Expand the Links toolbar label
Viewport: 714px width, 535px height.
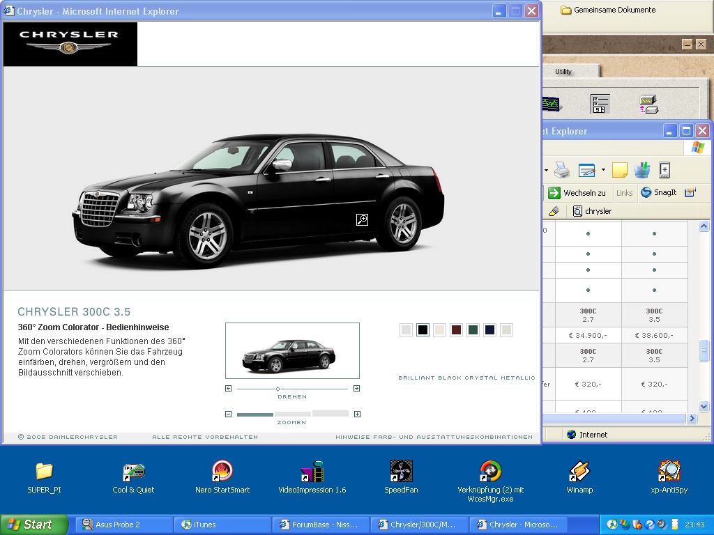point(624,193)
